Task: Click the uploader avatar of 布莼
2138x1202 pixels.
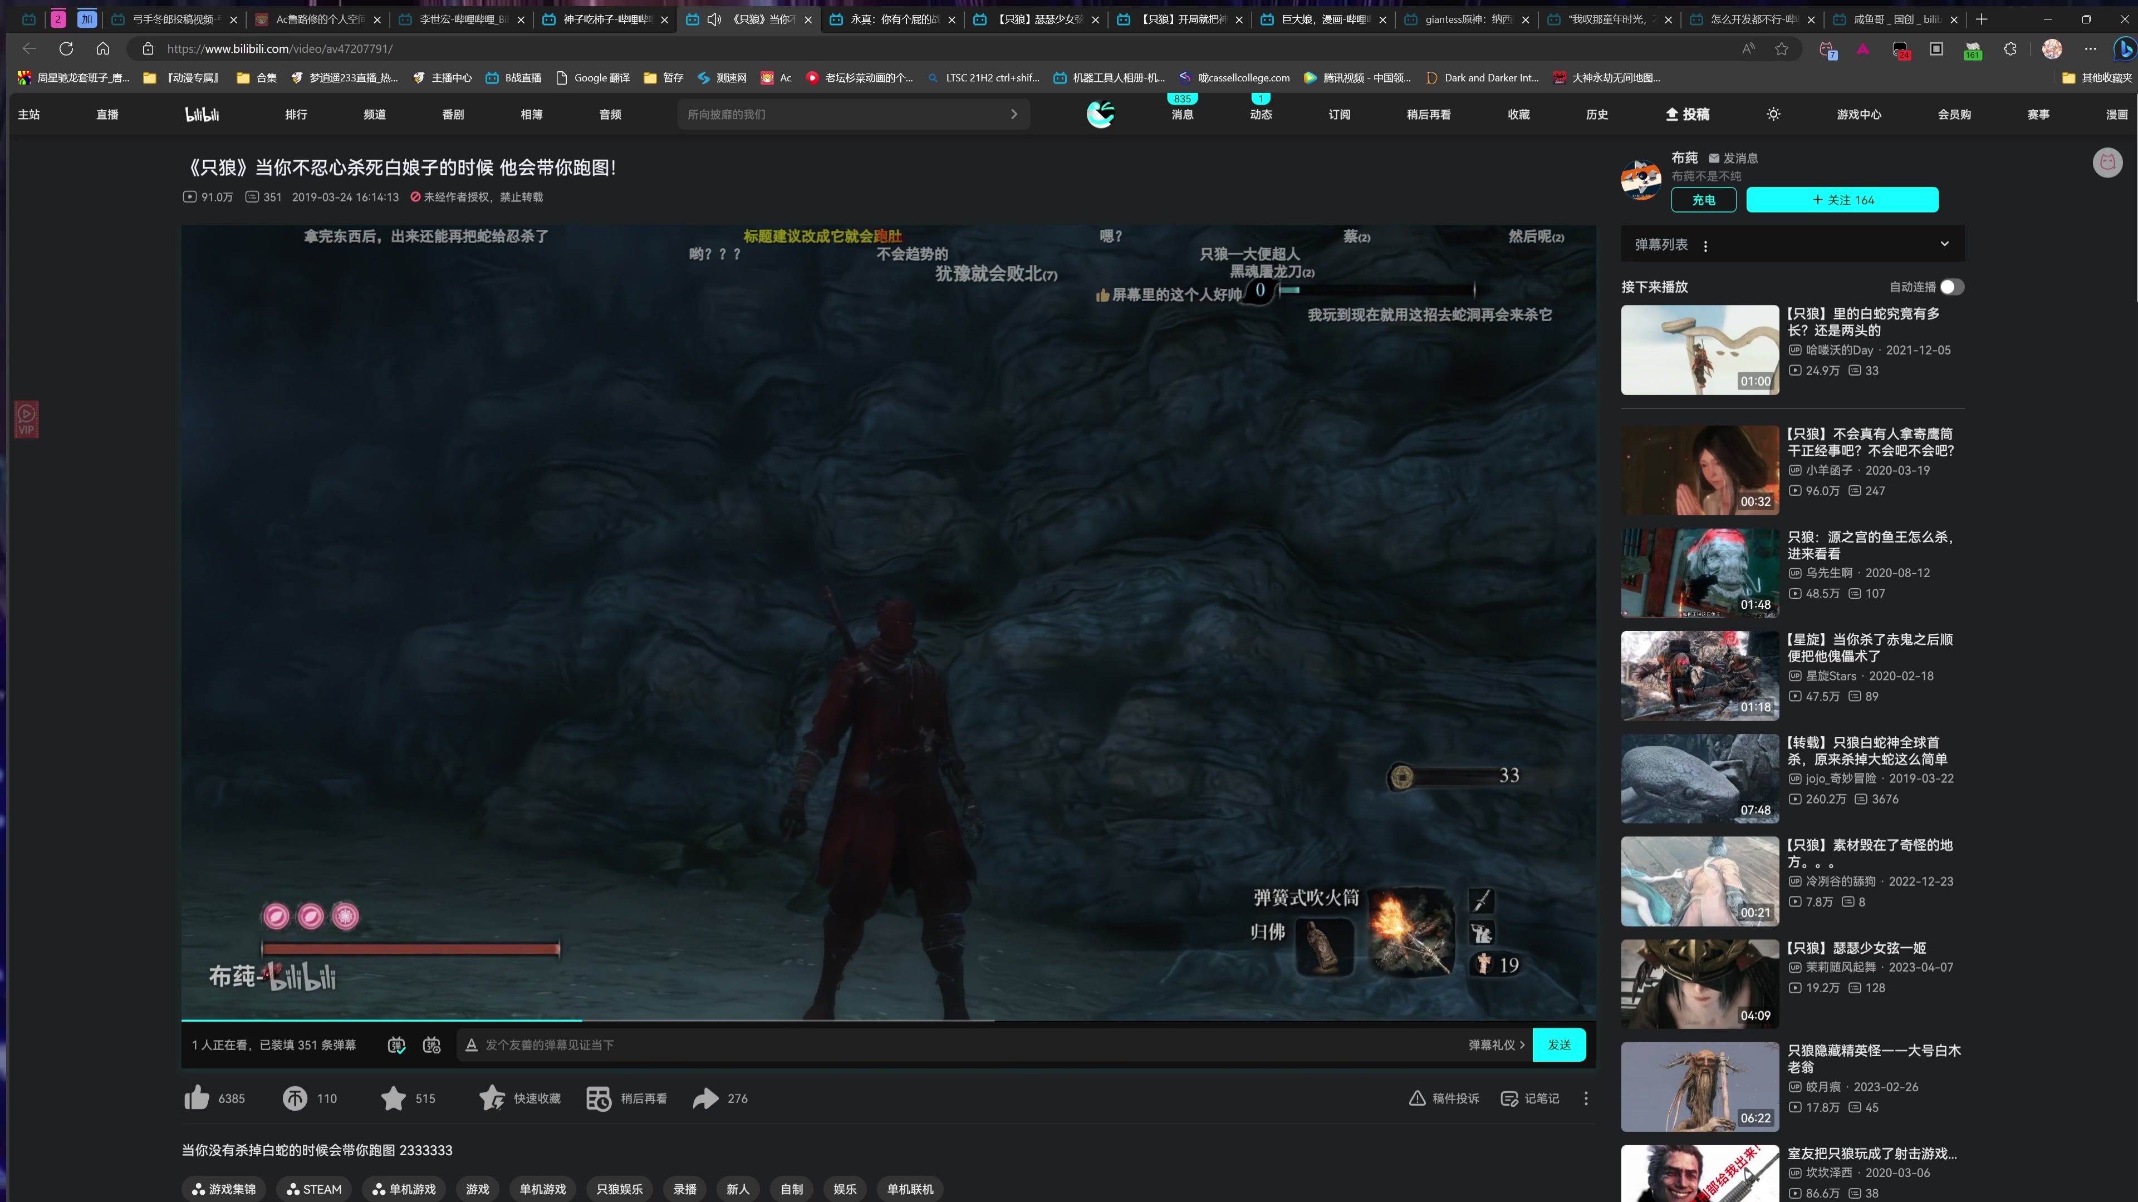Action: click(x=1641, y=180)
